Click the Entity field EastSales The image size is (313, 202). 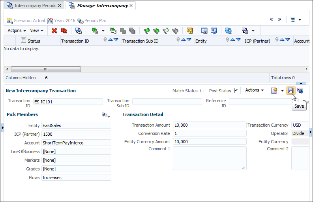click(76, 125)
